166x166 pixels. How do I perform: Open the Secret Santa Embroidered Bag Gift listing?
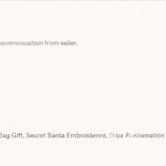pyautogui.click(x=82, y=135)
